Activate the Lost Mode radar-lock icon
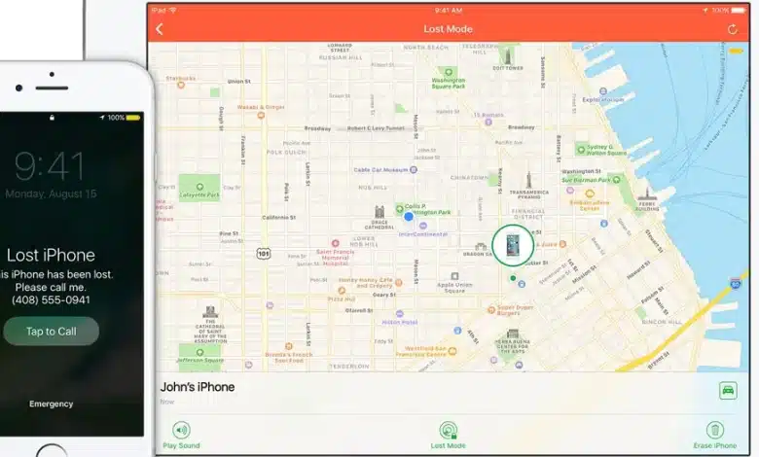 coord(449,430)
